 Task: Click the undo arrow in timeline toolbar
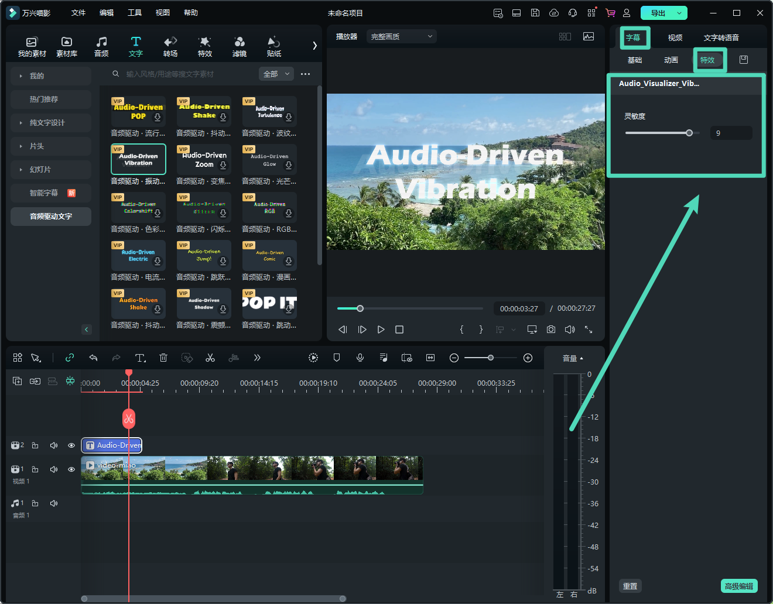click(93, 358)
